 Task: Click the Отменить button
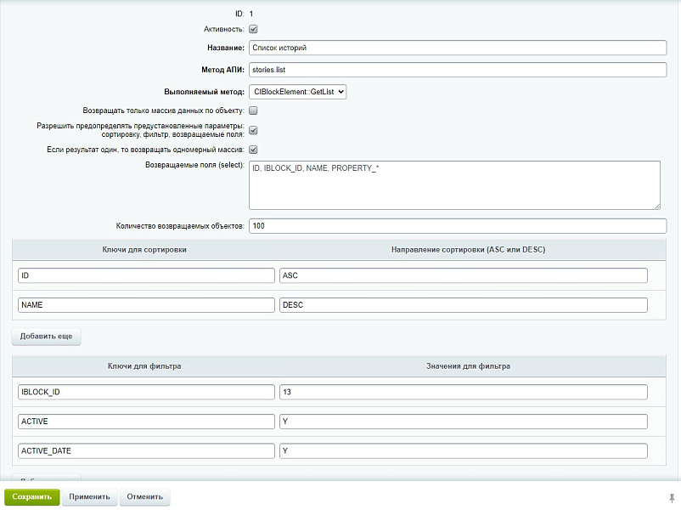click(144, 497)
